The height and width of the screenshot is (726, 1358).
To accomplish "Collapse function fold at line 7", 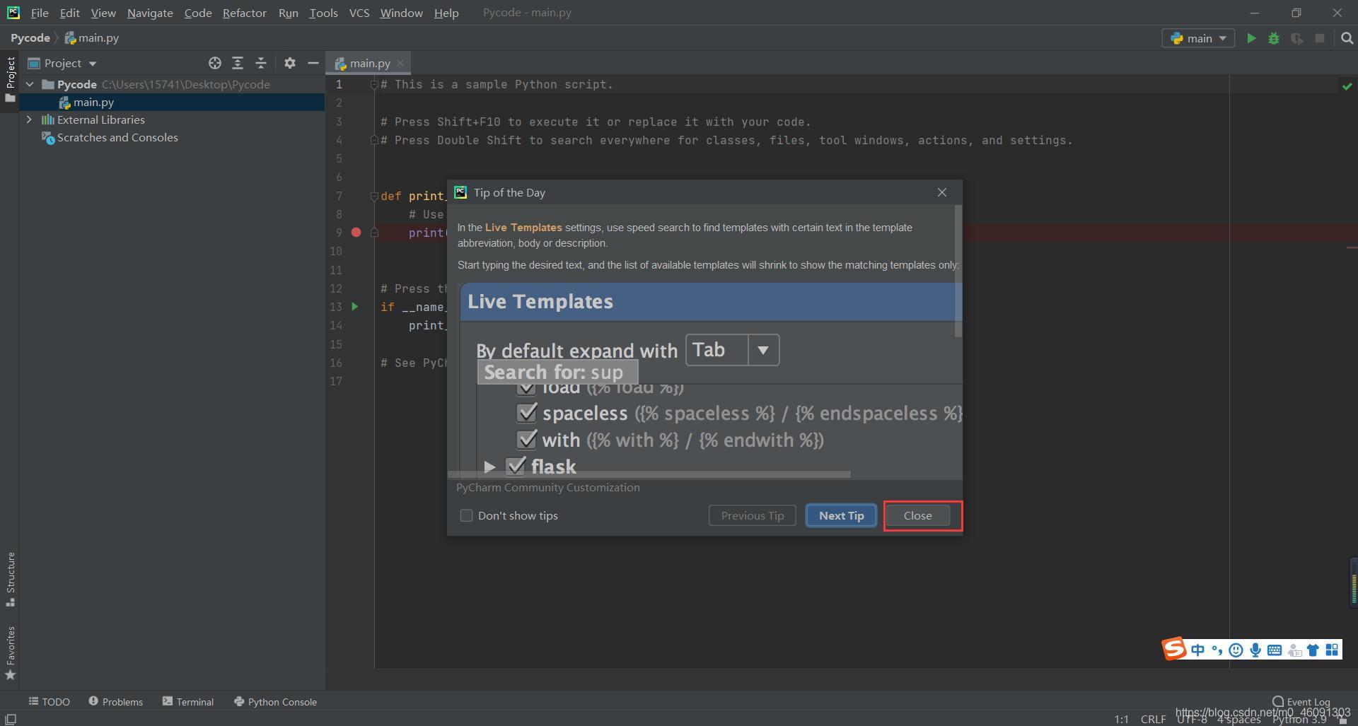I will click(374, 197).
